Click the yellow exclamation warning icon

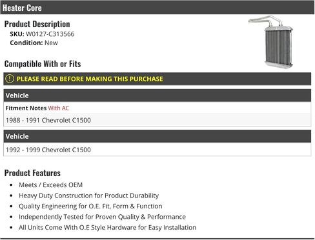click(x=10, y=79)
